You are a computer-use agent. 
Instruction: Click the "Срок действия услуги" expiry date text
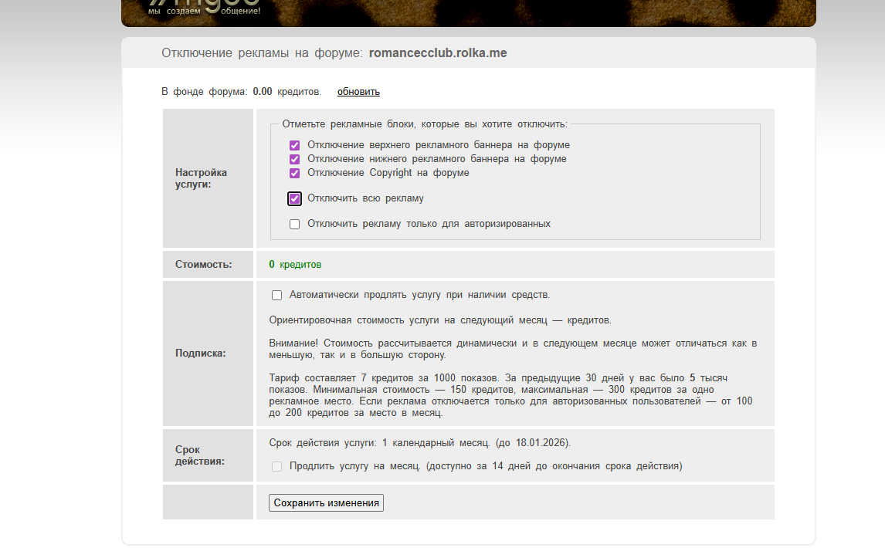click(x=419, y=443)
